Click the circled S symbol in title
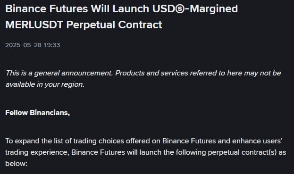This screenshot has width=294, height=174. (x=181, y=9)
